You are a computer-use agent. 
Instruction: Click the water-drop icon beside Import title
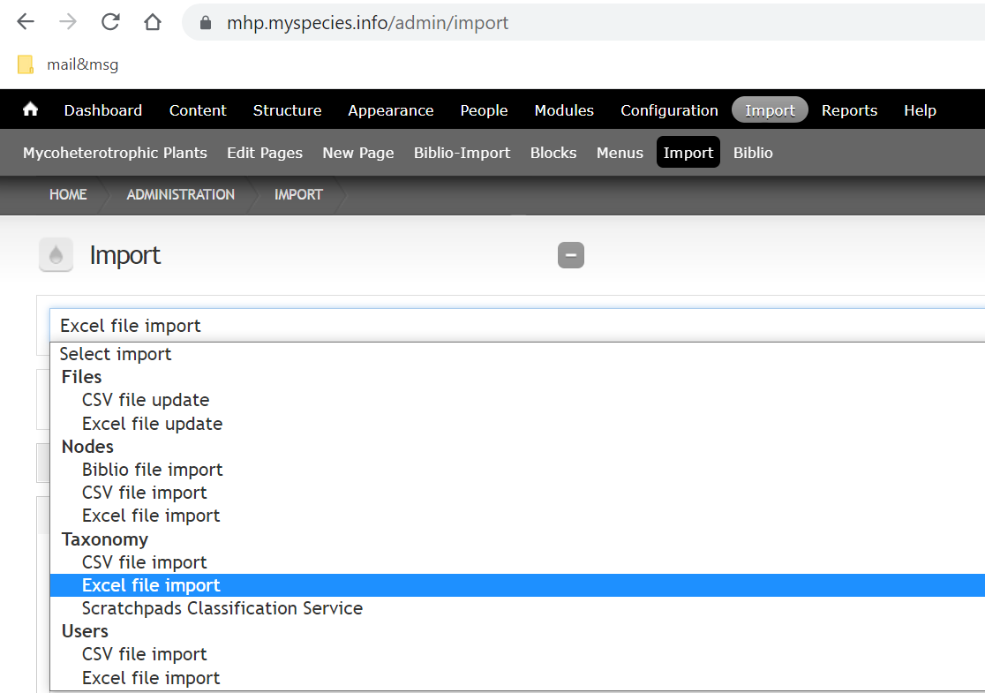coord(56,255)
